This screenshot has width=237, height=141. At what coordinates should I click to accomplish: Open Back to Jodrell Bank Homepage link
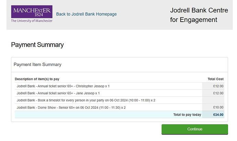pos(86,14)
